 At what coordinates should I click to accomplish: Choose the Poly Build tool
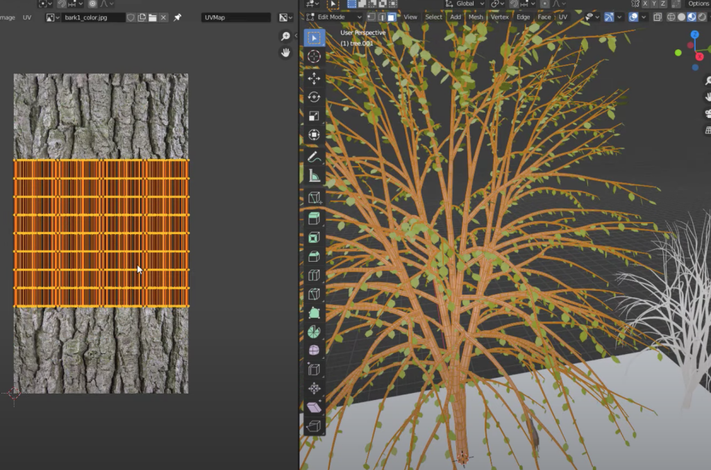click(x=314, y=312)
